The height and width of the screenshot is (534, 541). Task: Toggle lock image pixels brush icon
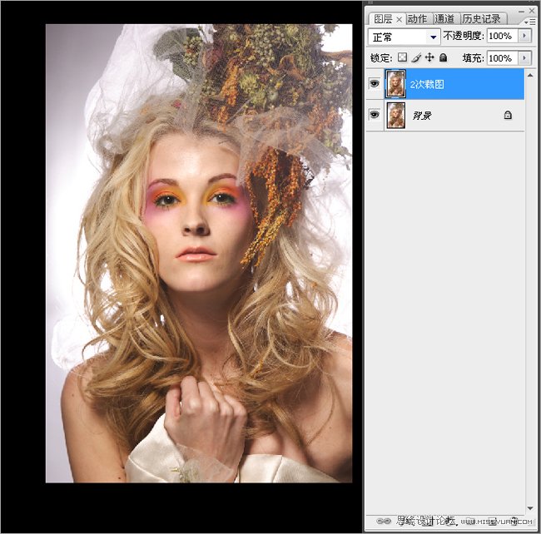click(415, 58)
